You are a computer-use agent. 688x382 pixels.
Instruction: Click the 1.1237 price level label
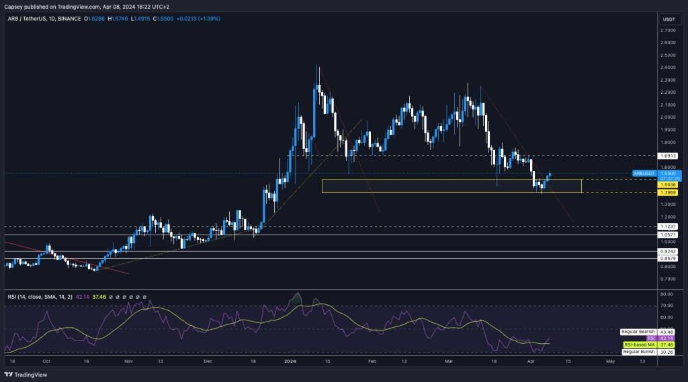click(x=669, y=227)
